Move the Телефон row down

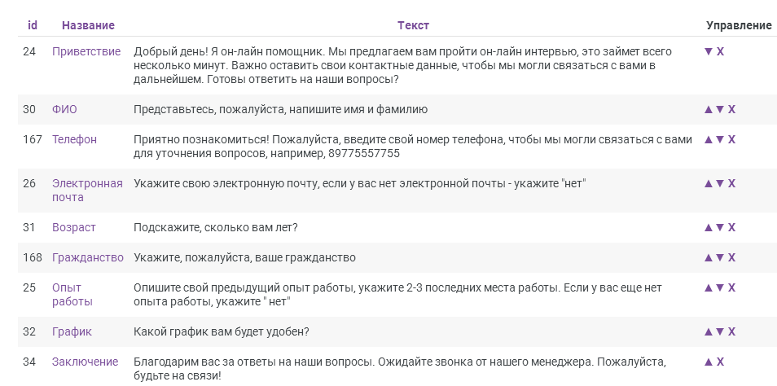coord(720,140)
